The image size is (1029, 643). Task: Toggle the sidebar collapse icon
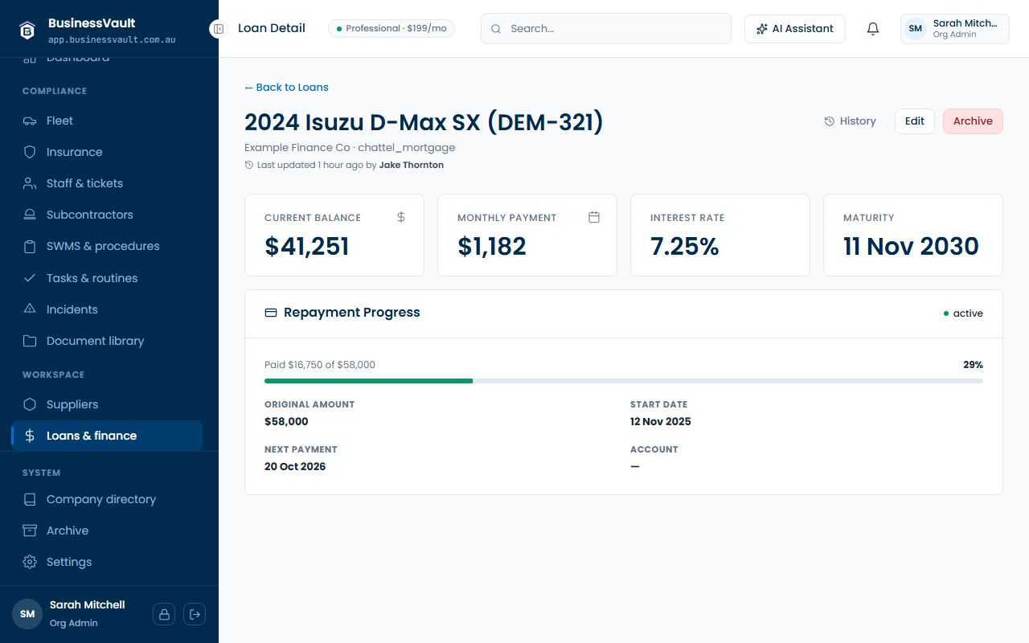coord(219,29)
